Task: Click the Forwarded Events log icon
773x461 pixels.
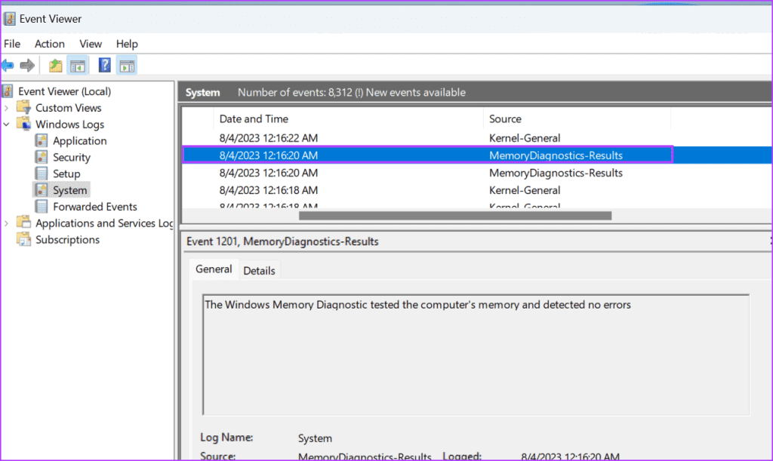Action: pyautogui.click(x=42, y=207)
